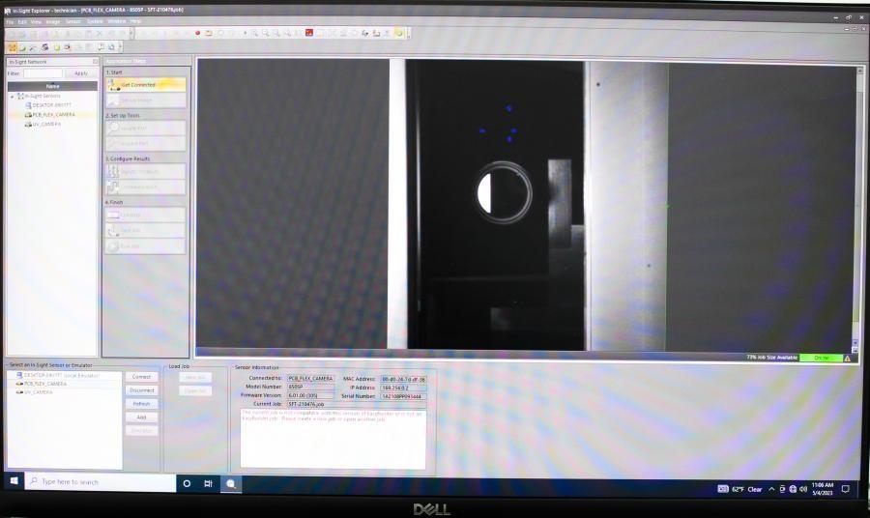Click the Windows taskbar search box
Screen dimensions: 870x518
click(x=101, y=481)
